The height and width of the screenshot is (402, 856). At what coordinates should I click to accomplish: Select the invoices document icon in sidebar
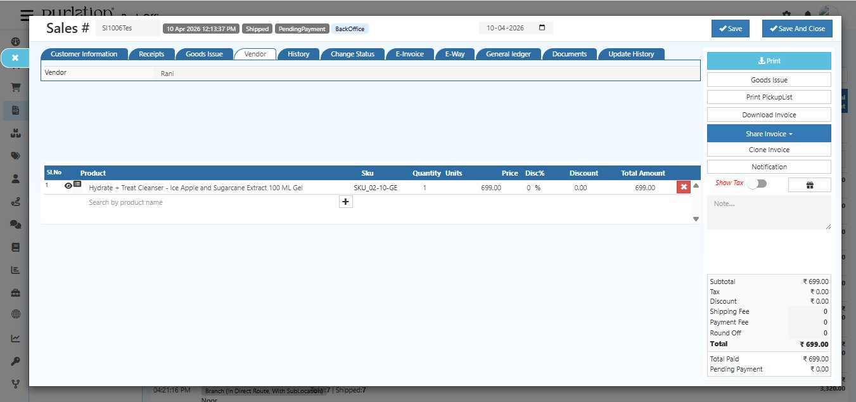15,110
